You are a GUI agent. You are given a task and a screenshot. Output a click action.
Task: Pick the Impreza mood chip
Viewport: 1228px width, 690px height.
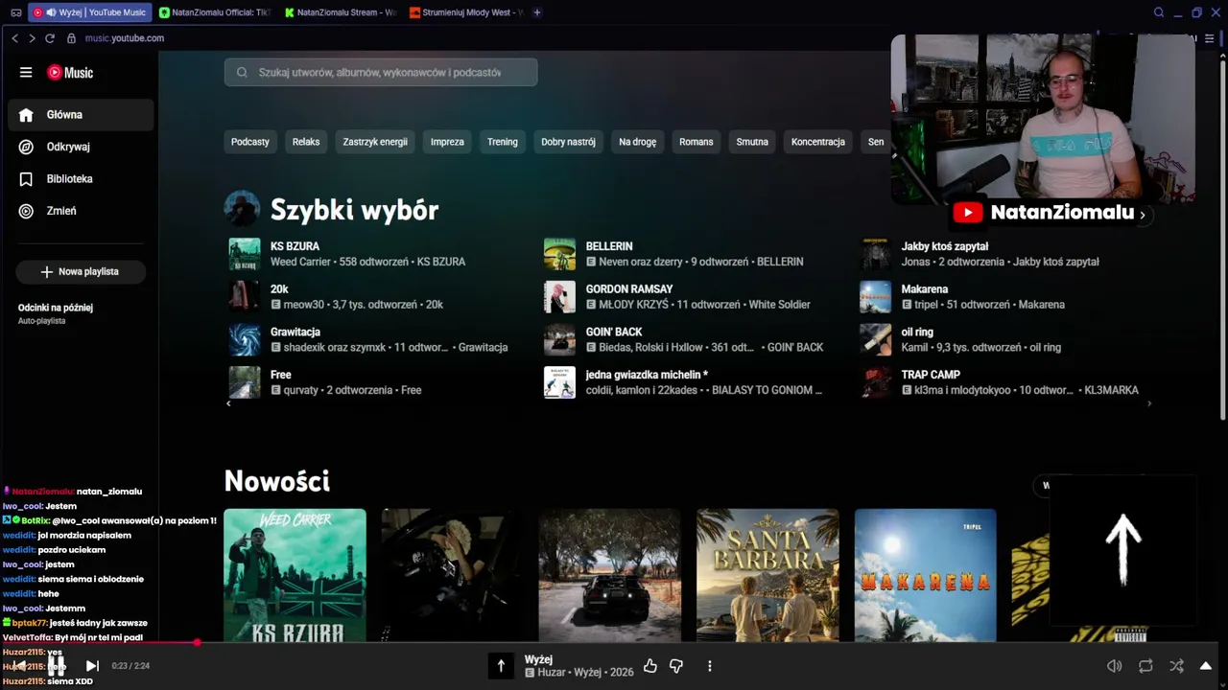point(447,142)
